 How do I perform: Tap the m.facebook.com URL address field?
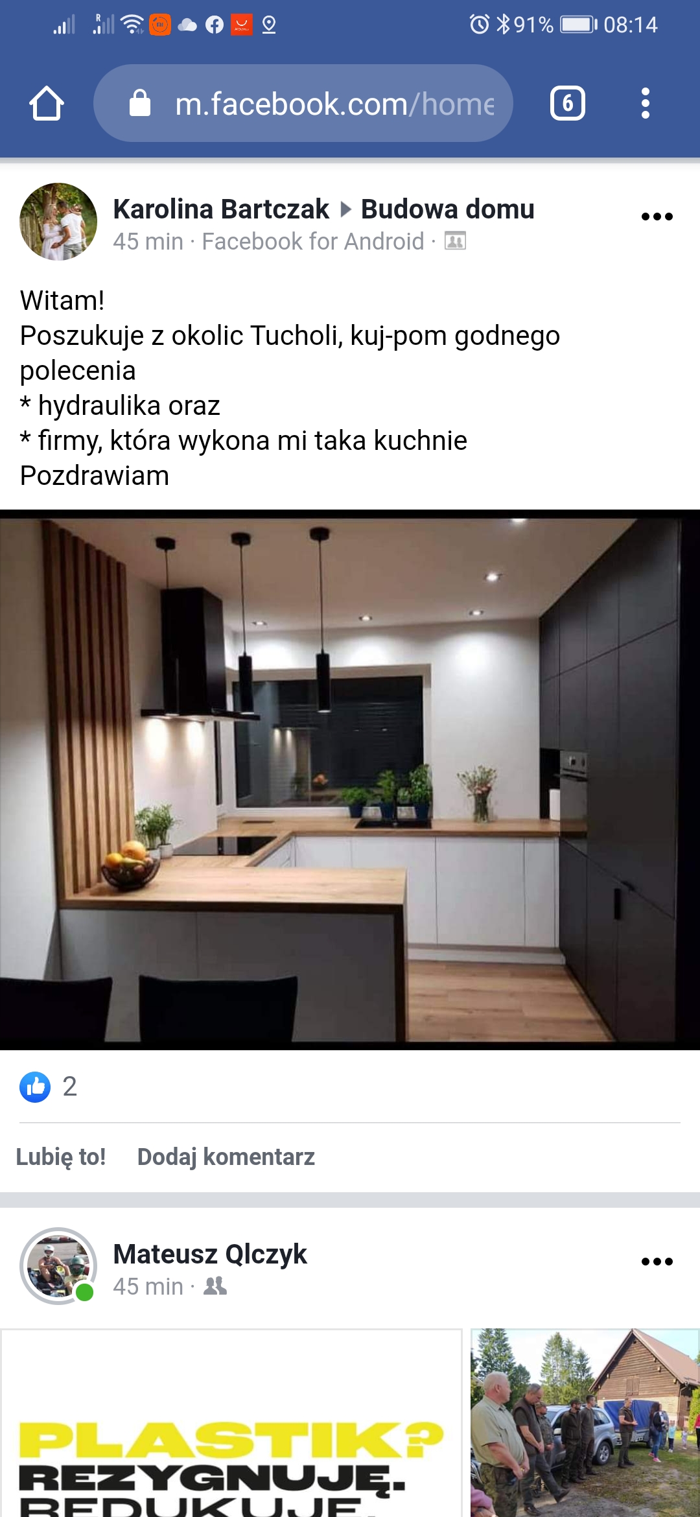tap(303, 103)
